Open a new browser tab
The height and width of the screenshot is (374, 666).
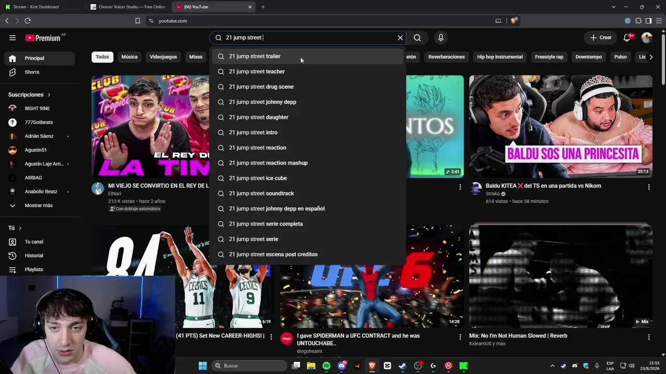point(263,7)
